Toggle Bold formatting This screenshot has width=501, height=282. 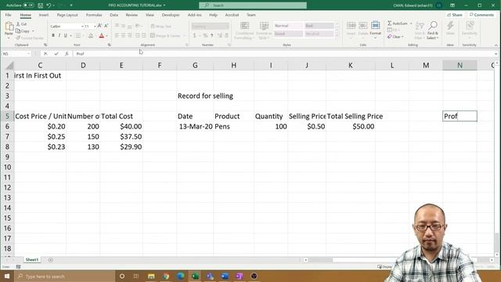click(53, 35)
